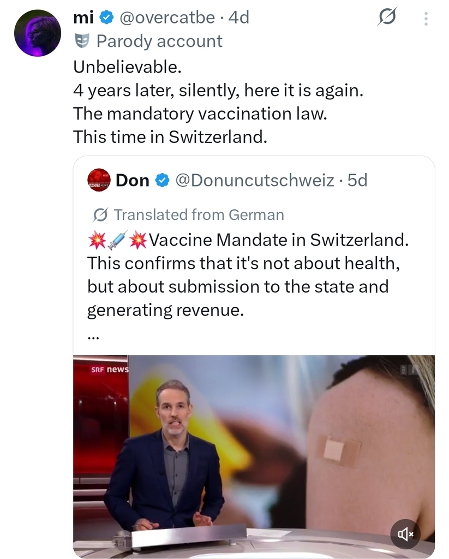Tap the Parody account label
Screen dimensions: 449x559
[159, 41]
